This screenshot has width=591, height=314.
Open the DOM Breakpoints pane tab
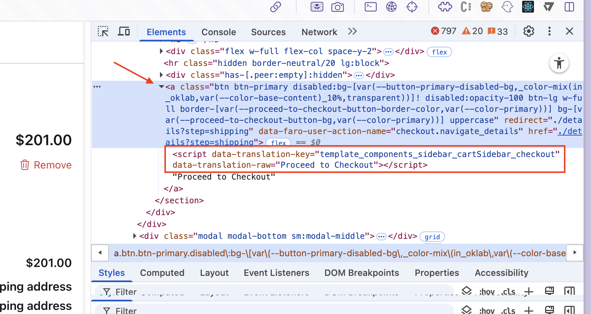click(x=362, y=273)
